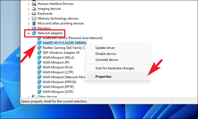Select WAN Miniport (PPTP) entry
The image size is (198, 119).
coord(58,87)
